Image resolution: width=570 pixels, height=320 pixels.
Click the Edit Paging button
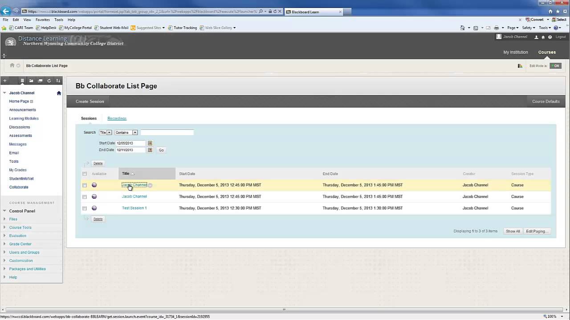pos(537,231)
